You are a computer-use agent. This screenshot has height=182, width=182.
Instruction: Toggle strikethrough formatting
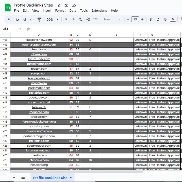click(165, 19)
